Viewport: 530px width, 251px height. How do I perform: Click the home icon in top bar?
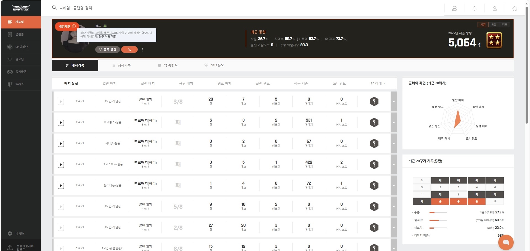515,9
